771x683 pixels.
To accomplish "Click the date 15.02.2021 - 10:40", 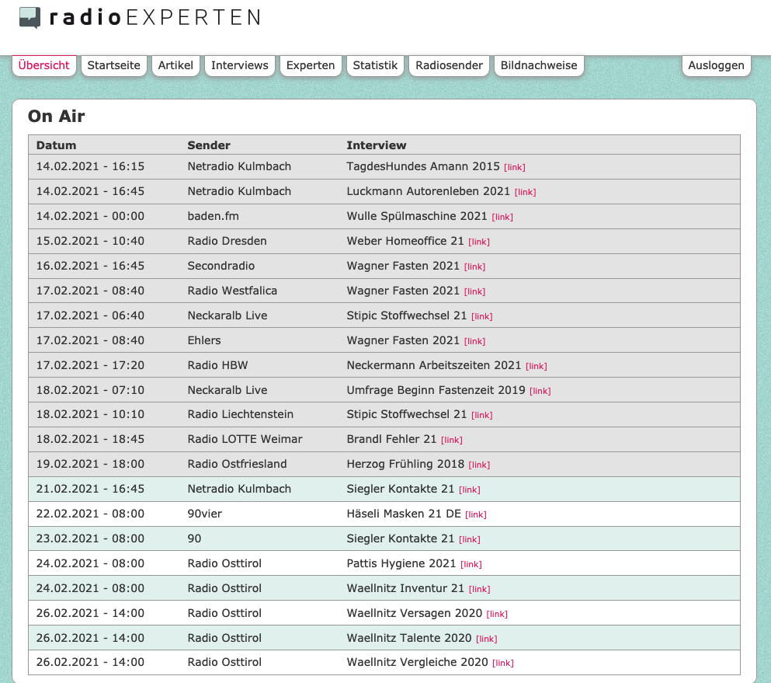I will click(90, 241).
